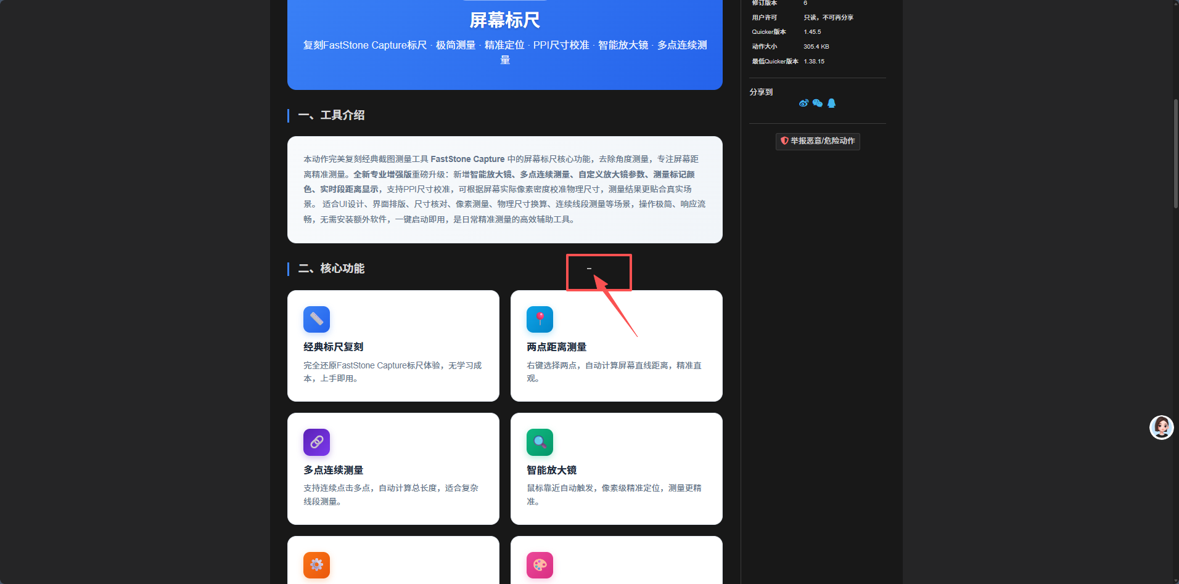Click the Quicker版本 value 1.45.5
Image resolution: width=1179 pixels, height=584 pixels.
(812, 32)
